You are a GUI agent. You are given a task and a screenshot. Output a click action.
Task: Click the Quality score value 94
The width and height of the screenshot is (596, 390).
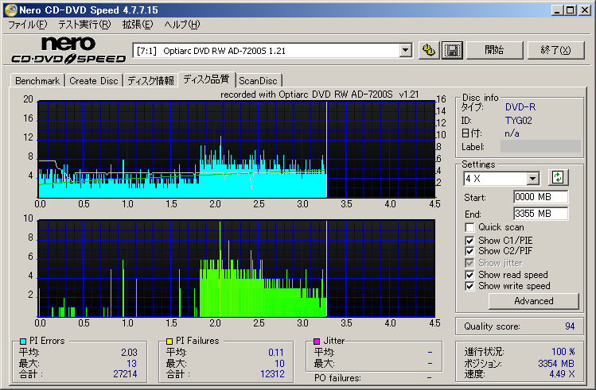(570, 326)
